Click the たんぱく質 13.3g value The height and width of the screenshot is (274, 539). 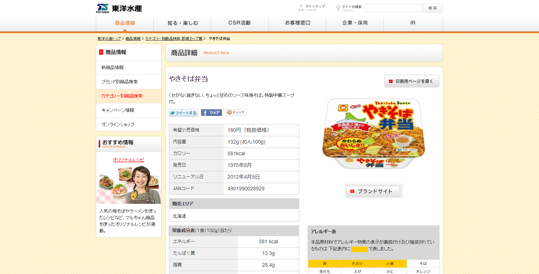268,253
